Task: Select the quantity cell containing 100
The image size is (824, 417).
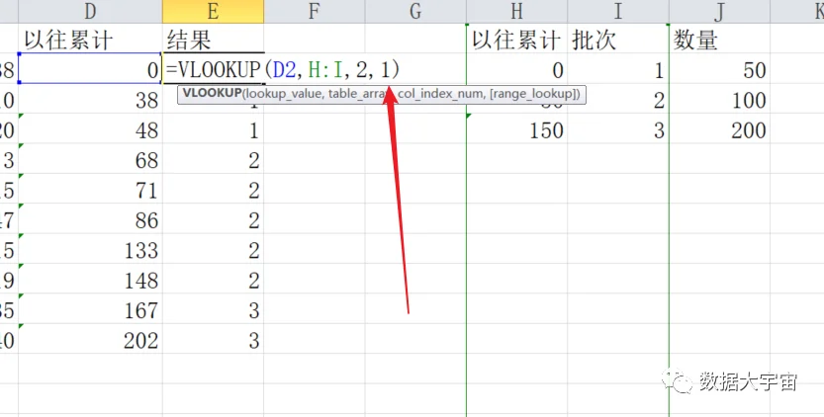Action: point(719,99)
